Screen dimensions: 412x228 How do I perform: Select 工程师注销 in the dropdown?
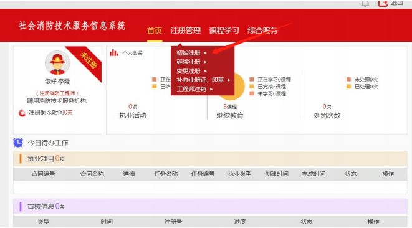(191, 89)
